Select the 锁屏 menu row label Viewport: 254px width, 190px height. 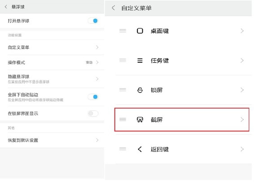(157, 90)
